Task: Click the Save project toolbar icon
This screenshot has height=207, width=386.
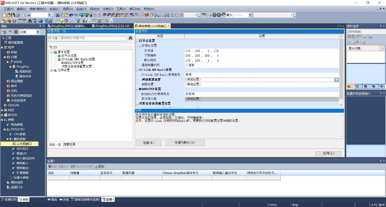Action: pyautogui.click(x=13, y=15)
